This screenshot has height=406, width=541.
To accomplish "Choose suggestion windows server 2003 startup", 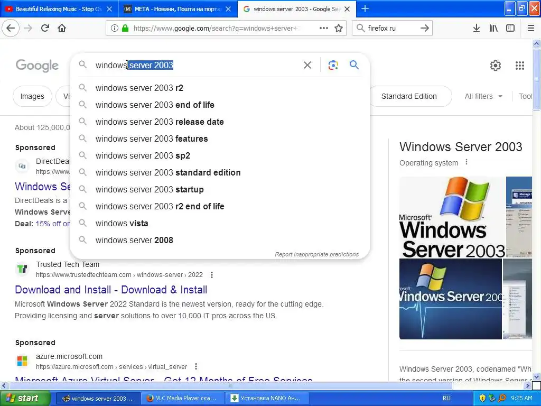I will pos(220,190).
